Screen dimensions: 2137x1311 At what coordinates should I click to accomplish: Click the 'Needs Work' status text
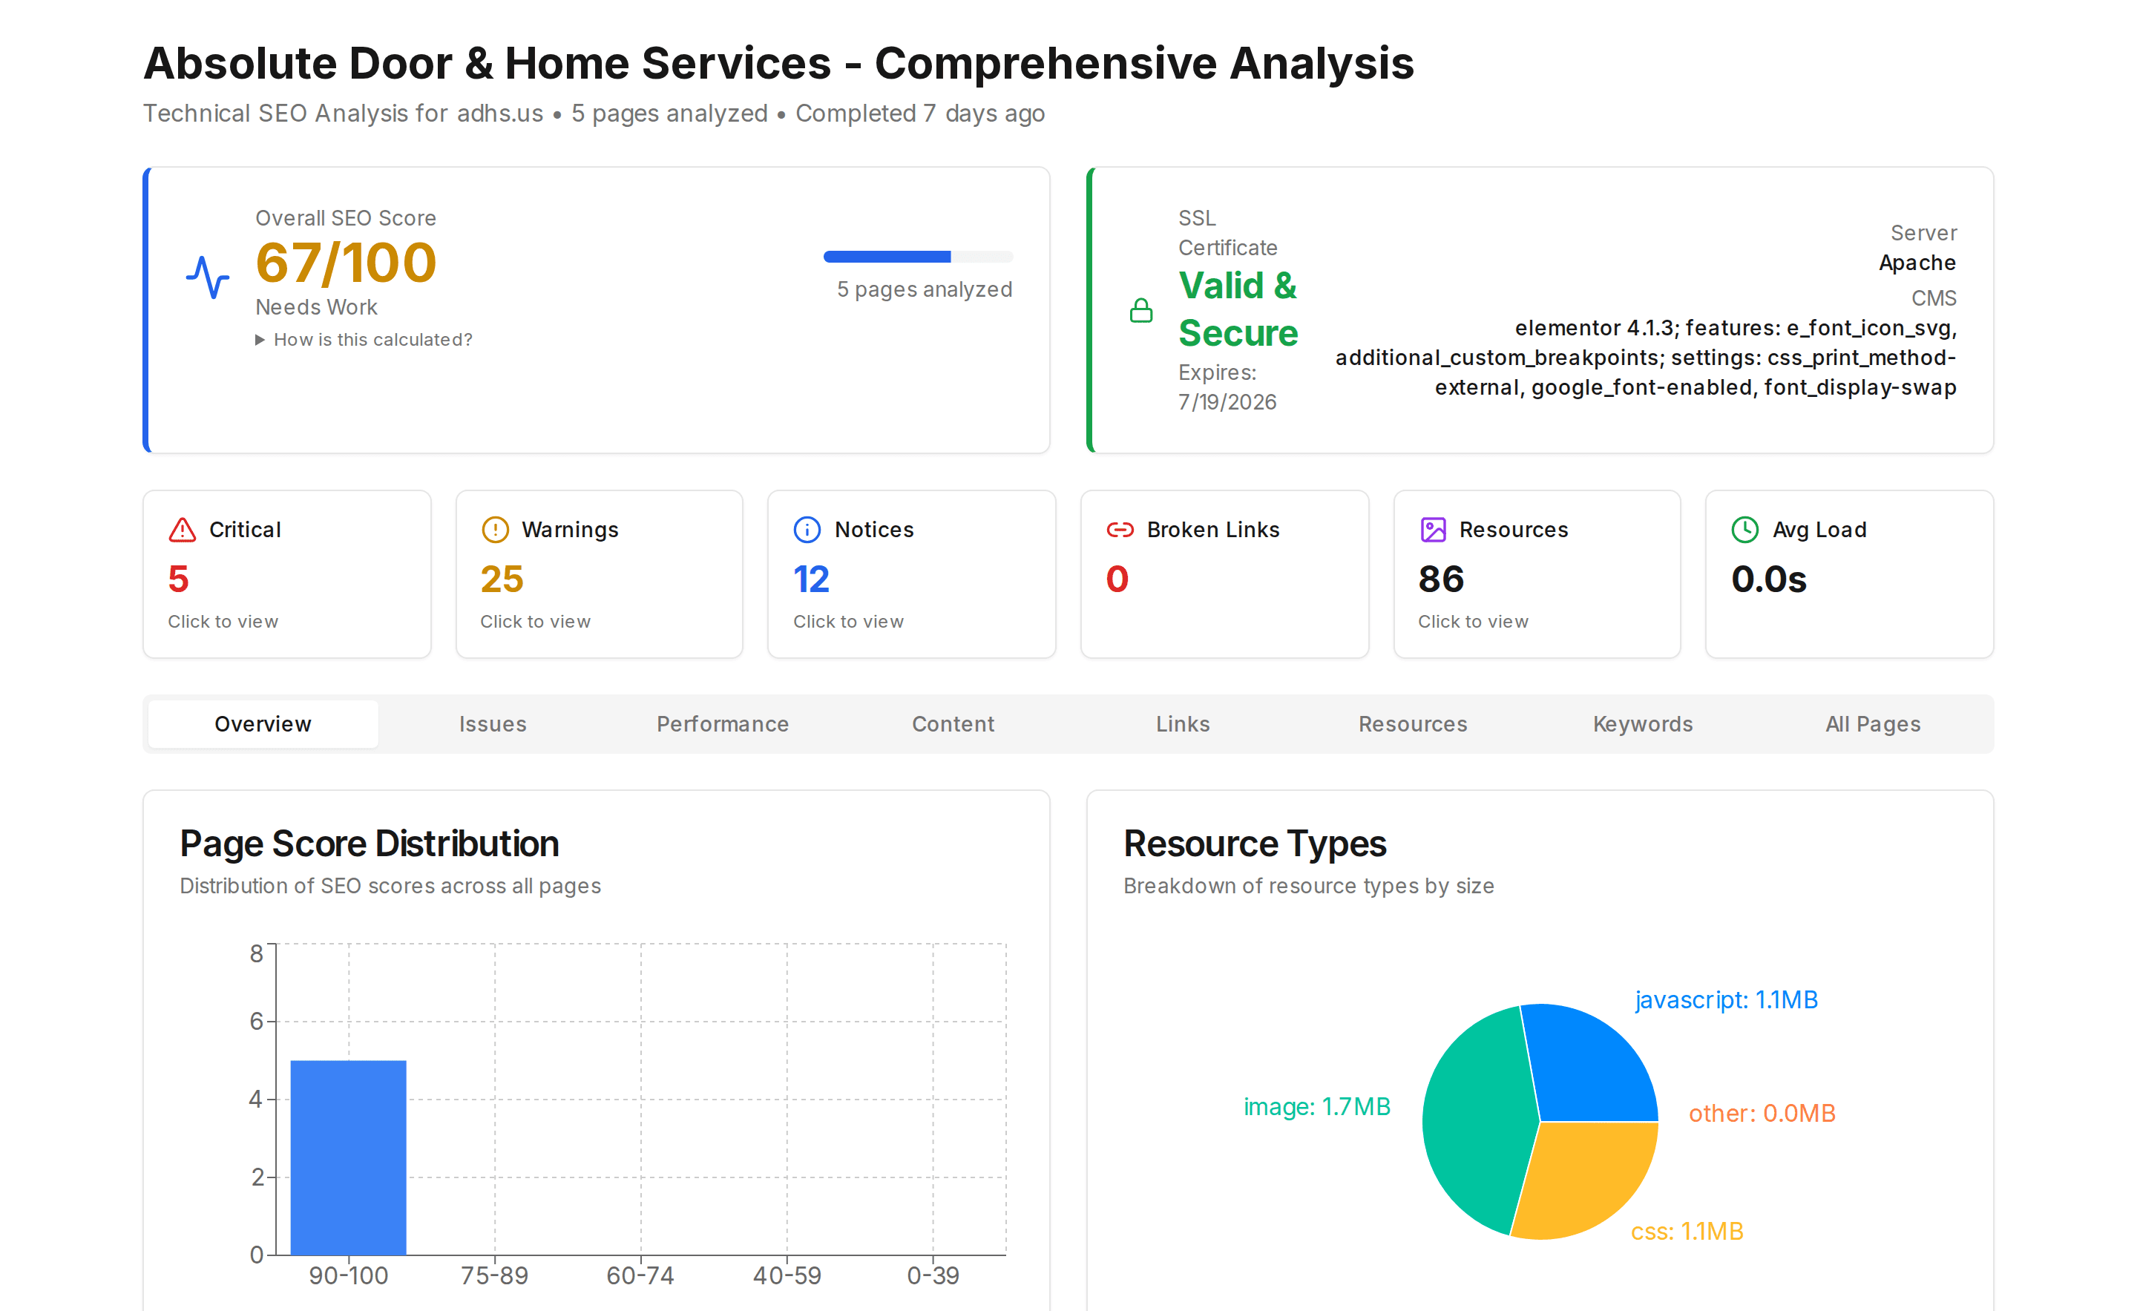pos(317,308)
